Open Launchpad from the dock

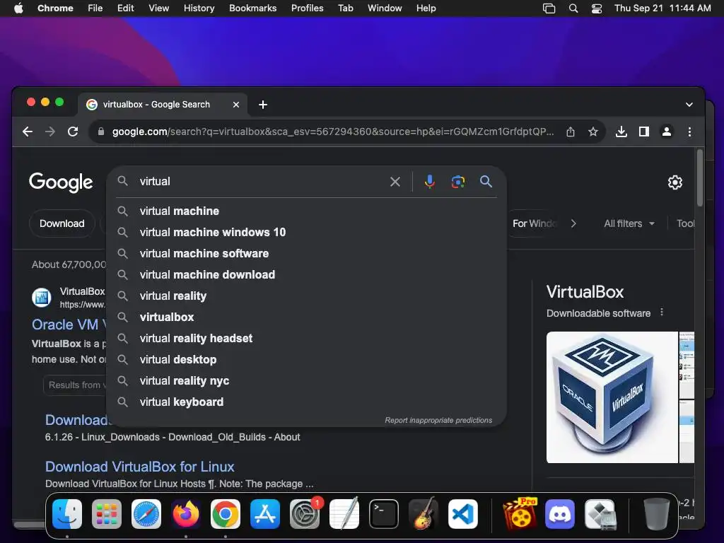107,514
